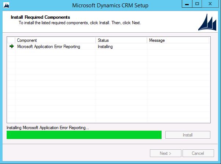
Task: Maximize the setup window
Action: [197, 4]
